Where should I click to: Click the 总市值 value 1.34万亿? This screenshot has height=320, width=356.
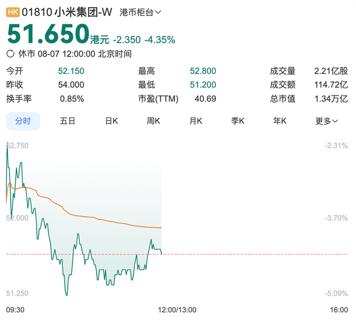[x=331, y=99]
